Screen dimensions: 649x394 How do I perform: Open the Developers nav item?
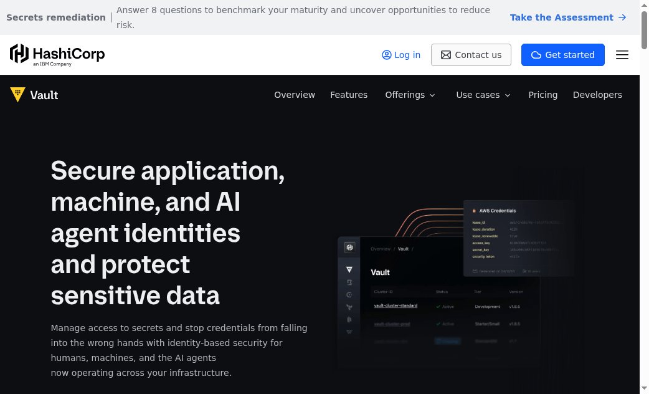pos(597,95)
